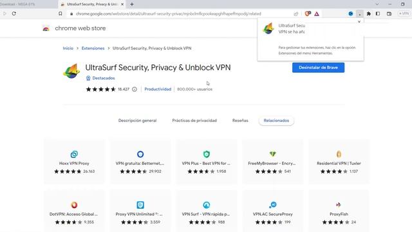Close the UltraSurf added notification popup
The image size is (412, 232).
pos(359,22)
